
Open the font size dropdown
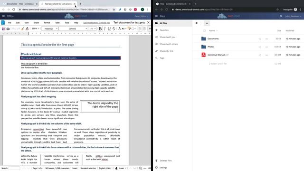coord(93,28)
